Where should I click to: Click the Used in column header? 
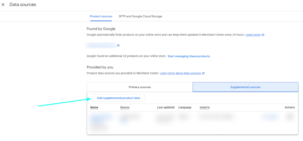(204, 107)
